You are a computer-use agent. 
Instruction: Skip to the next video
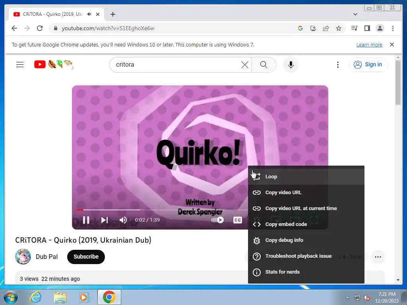click(105, 220)
